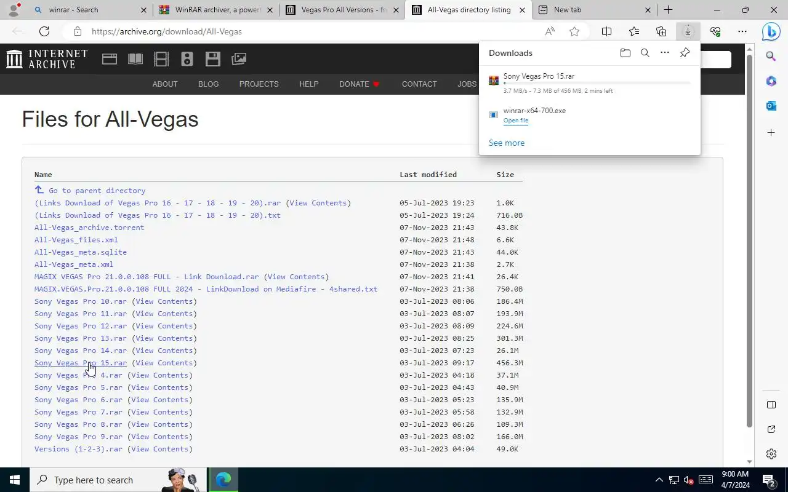
Task: Open MAGIX VEGAS Pro LinkDownload Mediafire txt
Action: click(x=206, y=289)
